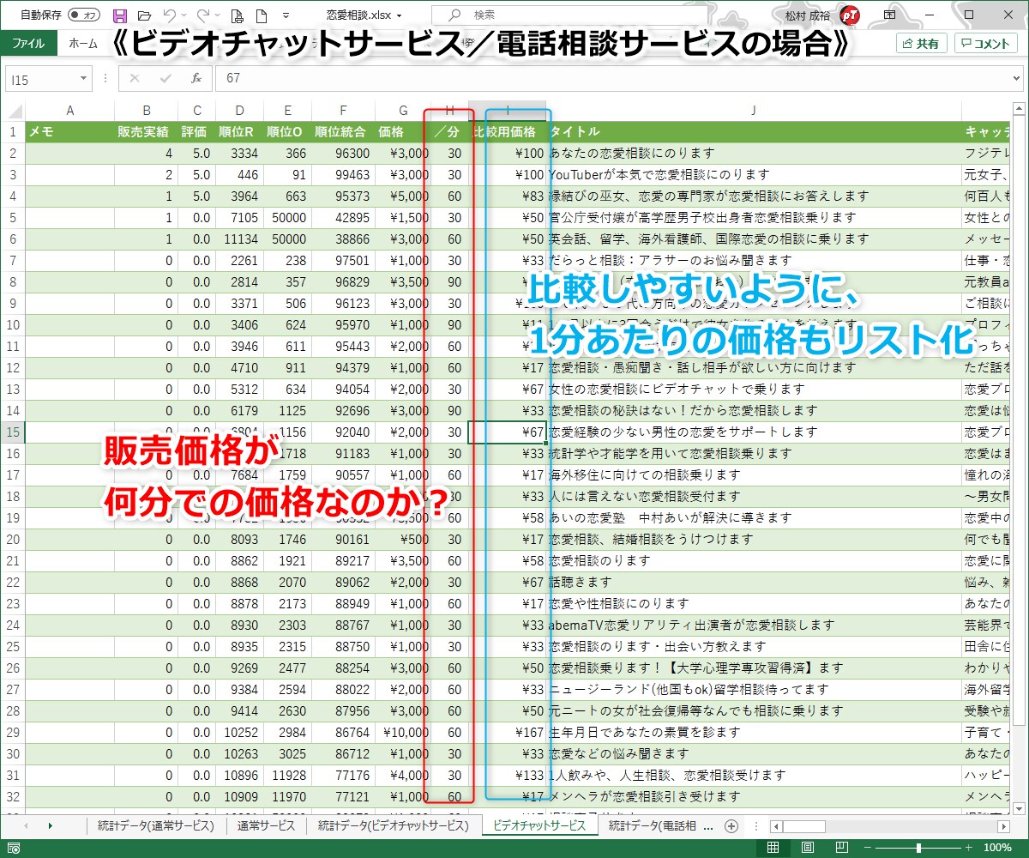The image size is (1029, 858).
Task: Switch to 通常サービス sheet tab
Action: coord(266,825)
